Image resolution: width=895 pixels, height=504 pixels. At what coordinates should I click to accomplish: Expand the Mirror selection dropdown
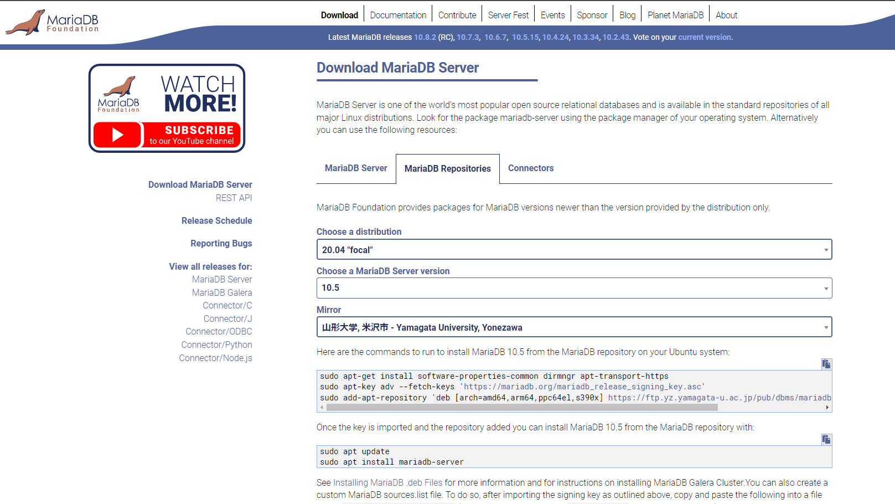click(573, 327)
